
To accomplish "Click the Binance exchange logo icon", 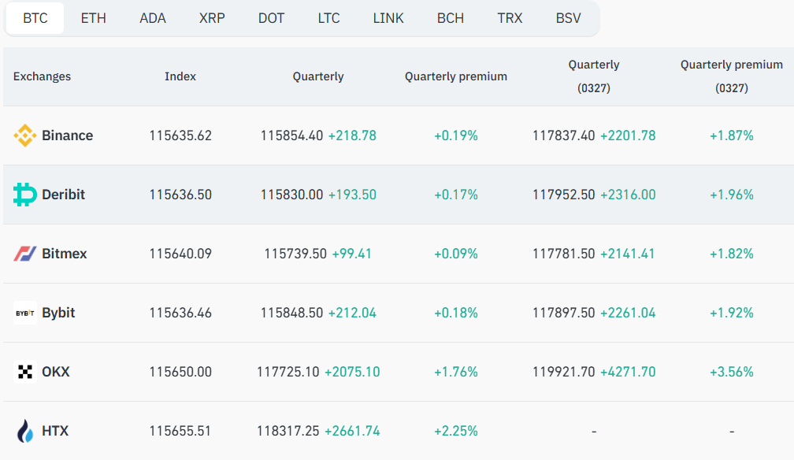I will pyautogui.click(x=25, y=135).
